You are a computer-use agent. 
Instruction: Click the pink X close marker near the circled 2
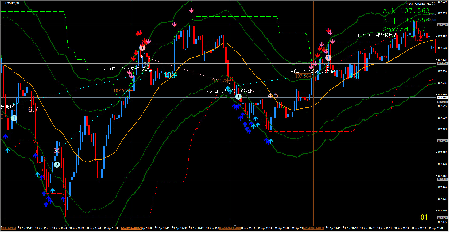click(57, 150)
